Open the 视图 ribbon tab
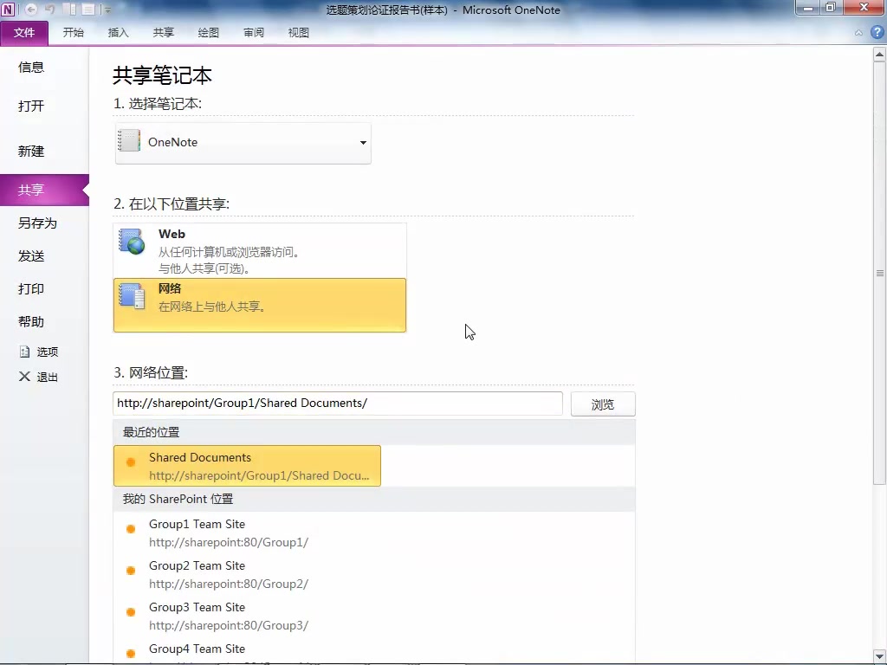Screen dimensions: 887x665 pyautogui.click(x=298, y=32)
